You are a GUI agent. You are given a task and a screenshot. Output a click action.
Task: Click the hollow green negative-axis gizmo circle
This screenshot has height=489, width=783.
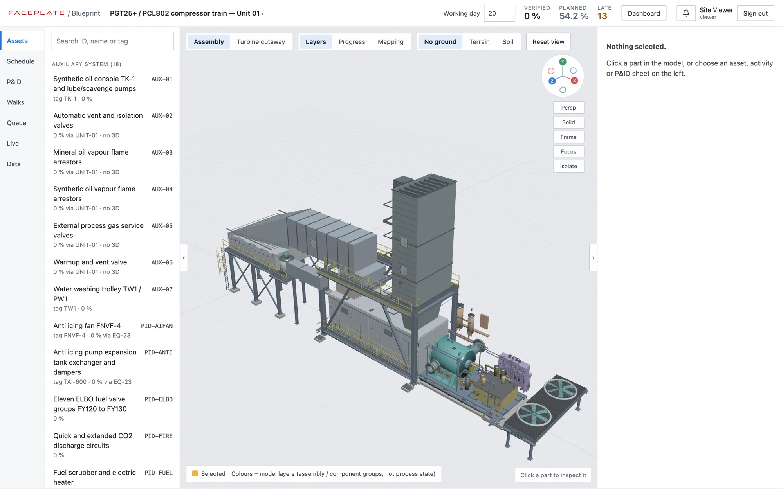coord(563,90)
